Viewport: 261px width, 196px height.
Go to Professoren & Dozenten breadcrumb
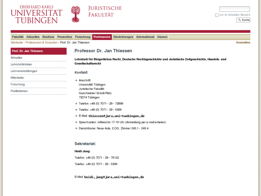pyautogui.click(x=41, y=42)
